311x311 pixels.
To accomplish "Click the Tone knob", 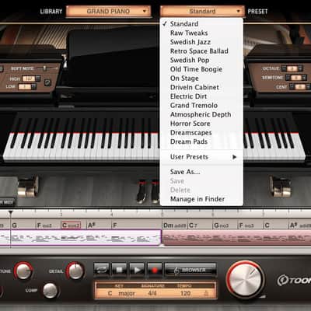I will [x=23, y=271].
